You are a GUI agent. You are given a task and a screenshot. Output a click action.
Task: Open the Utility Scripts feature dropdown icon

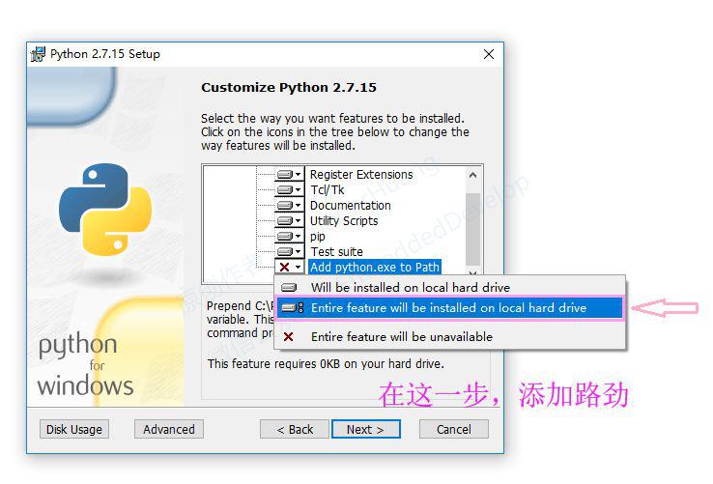point(289,220)
